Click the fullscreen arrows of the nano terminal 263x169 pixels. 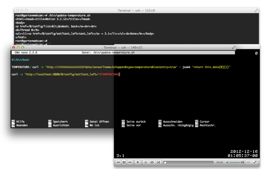click(233, 48)
